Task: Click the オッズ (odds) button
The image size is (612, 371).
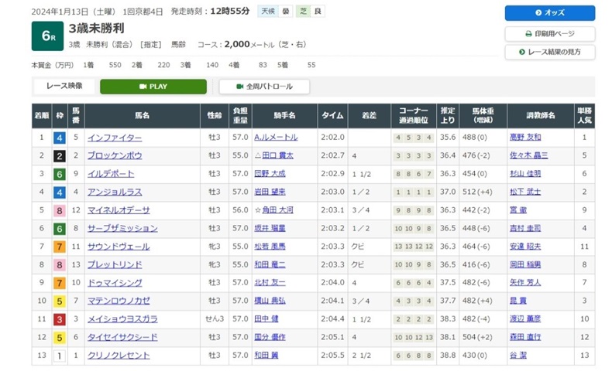Action: 550,13
